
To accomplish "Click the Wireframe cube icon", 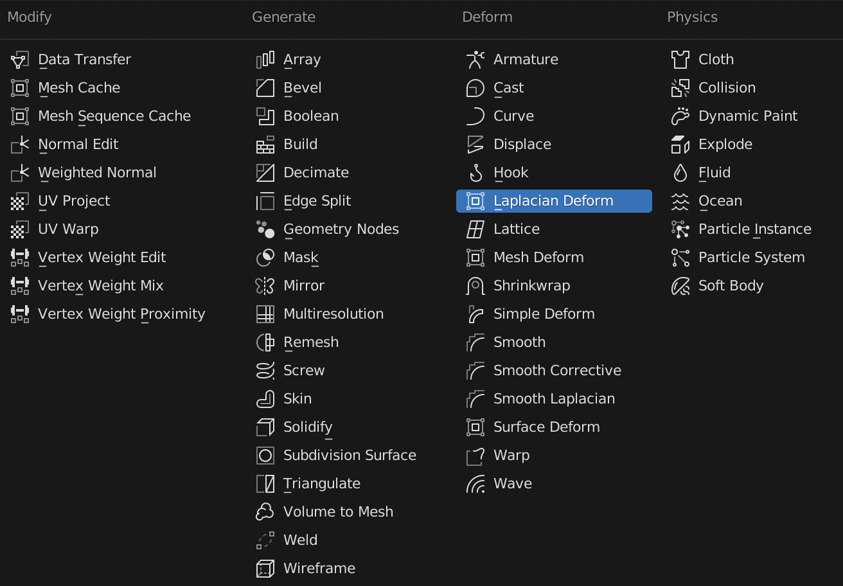I will click(265, 569).
